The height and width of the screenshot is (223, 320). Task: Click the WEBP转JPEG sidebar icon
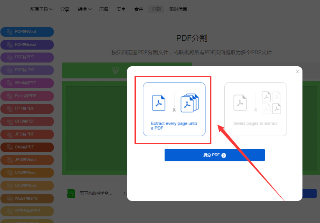point(9,211)
